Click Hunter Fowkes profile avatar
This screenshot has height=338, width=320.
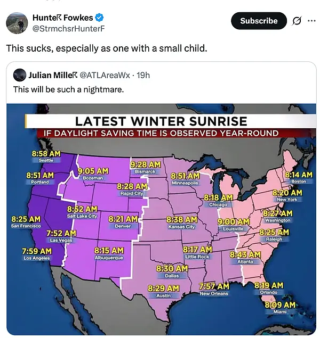(17, 23)
